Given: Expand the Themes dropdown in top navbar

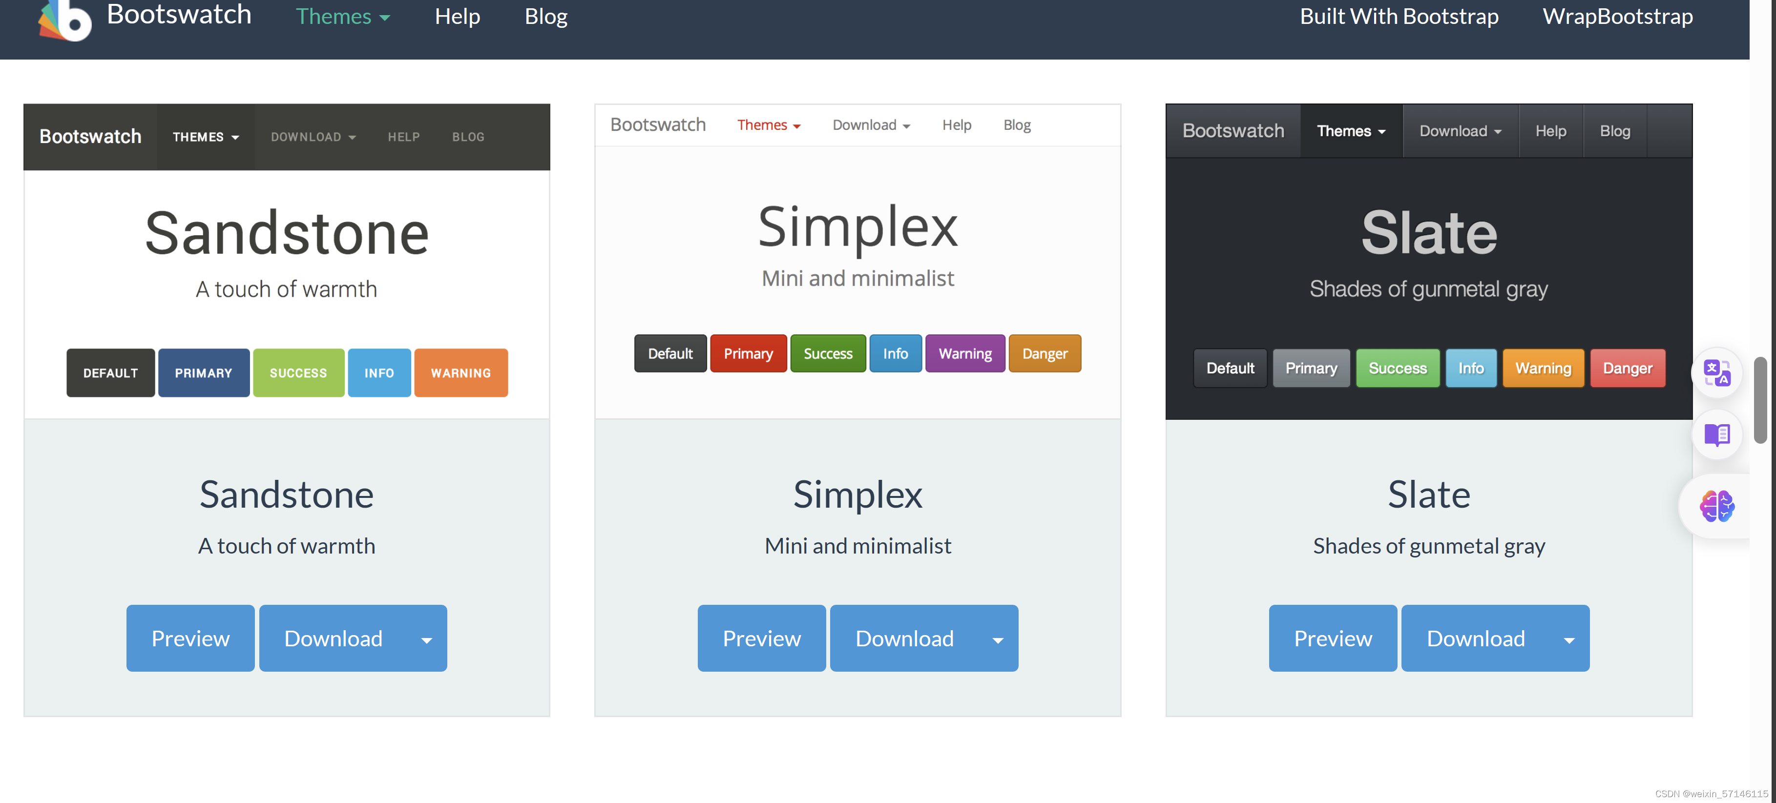Looking at the screenshot, I should 343,17.
